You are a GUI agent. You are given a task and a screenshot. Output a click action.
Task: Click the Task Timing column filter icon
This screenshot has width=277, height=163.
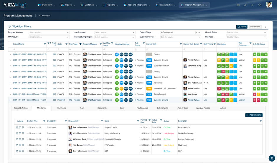pyautogui.click(x=215, y=44)
